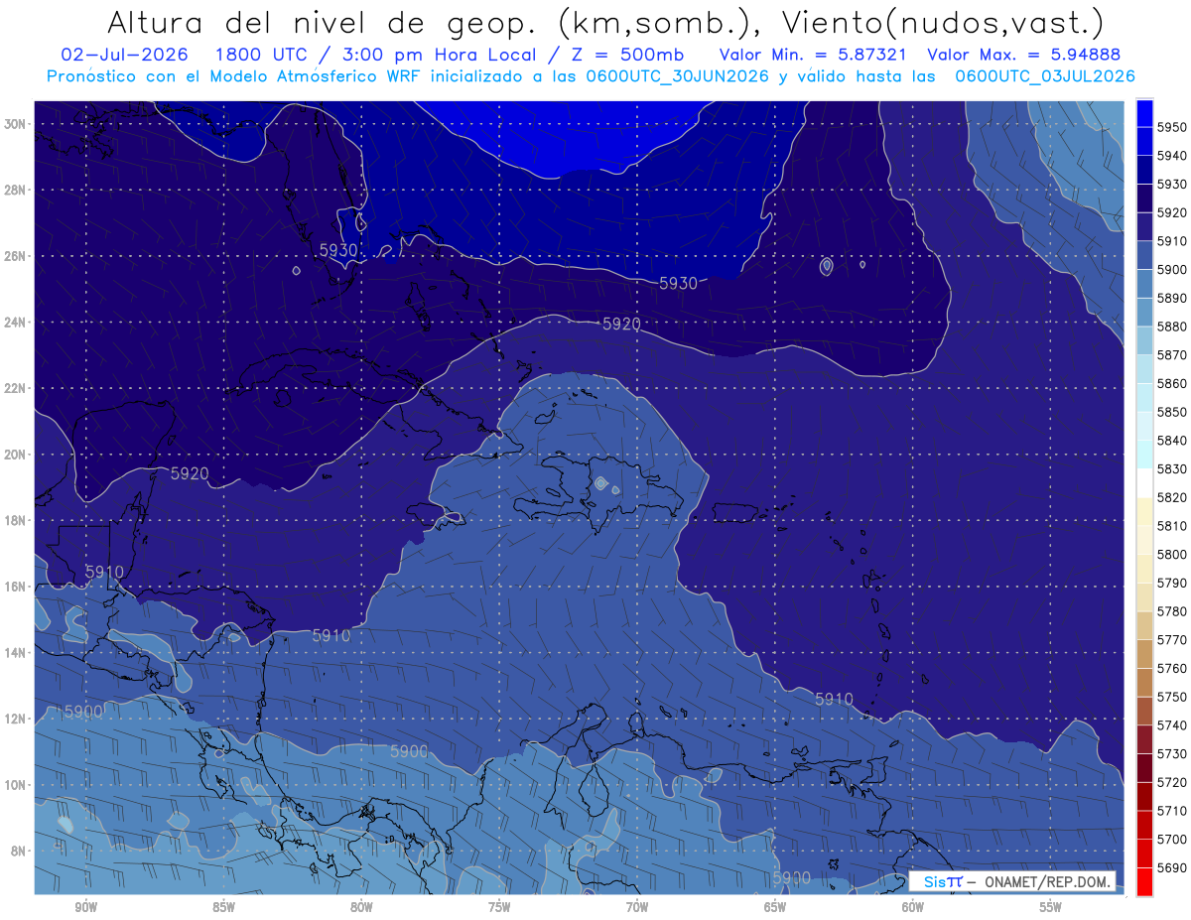Click the bright blue swatch above 5950
This screenshot has height=920, width=1191.
pyautogui.click(x=1144, y=113)
